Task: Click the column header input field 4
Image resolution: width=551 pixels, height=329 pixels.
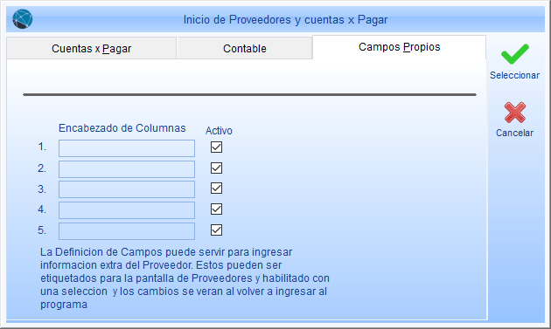Action: [x=127, y=210]
